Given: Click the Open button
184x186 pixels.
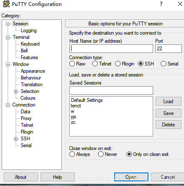Looking at the screenshot, I should point(131,177).
